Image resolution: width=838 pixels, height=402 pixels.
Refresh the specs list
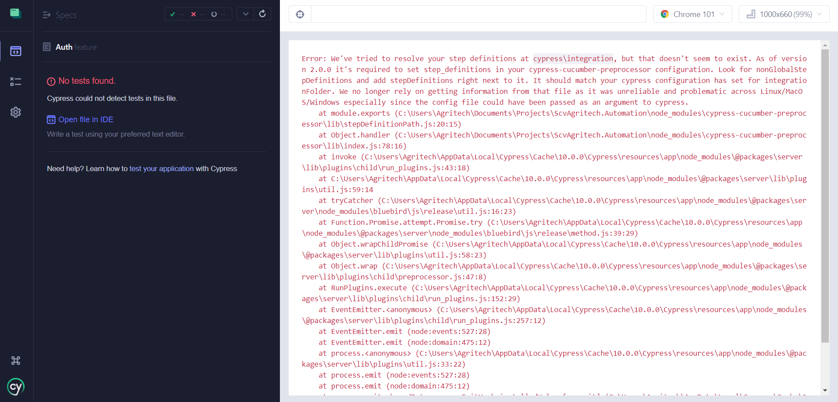262,14
